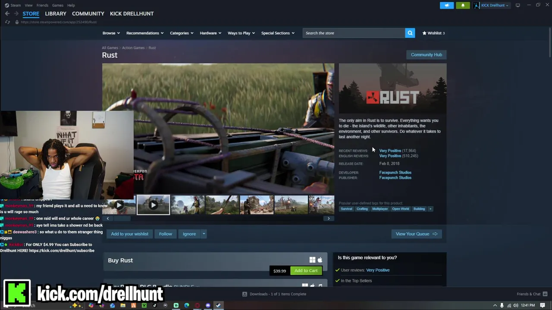
Task: Open the announcements megaphone button
Action: pyautogui.click(x=447, y=5)
